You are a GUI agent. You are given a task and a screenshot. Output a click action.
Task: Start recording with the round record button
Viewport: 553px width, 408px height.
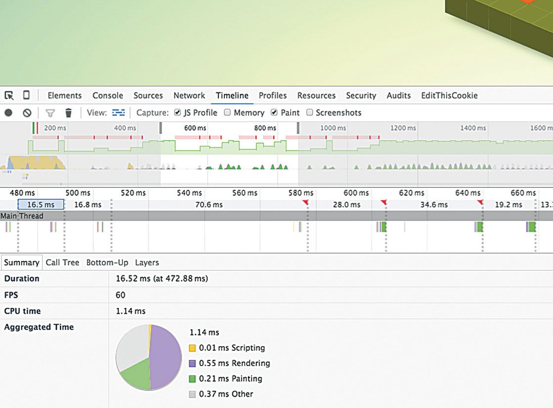8,112
